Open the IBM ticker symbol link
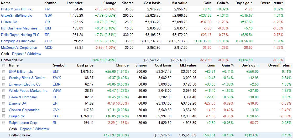This screenshot has width=293, height=139. [48, 28]
